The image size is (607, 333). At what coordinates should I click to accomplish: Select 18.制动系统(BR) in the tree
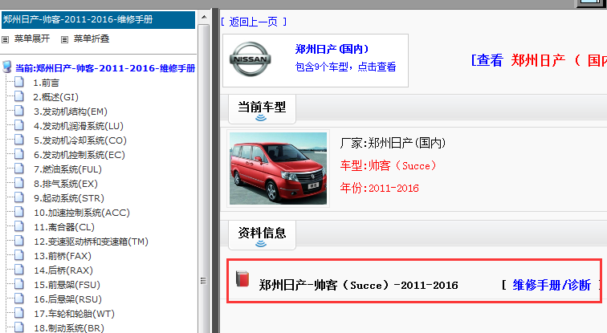click(69, 328)
